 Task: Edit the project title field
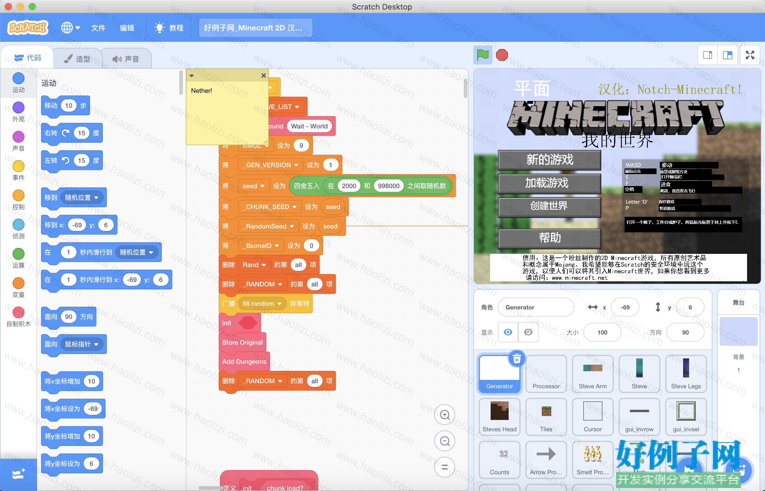(x=255, y=28)
